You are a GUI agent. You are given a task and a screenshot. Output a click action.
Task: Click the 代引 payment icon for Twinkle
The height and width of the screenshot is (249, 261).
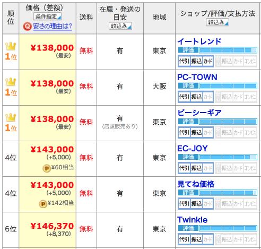click(184, 239)
